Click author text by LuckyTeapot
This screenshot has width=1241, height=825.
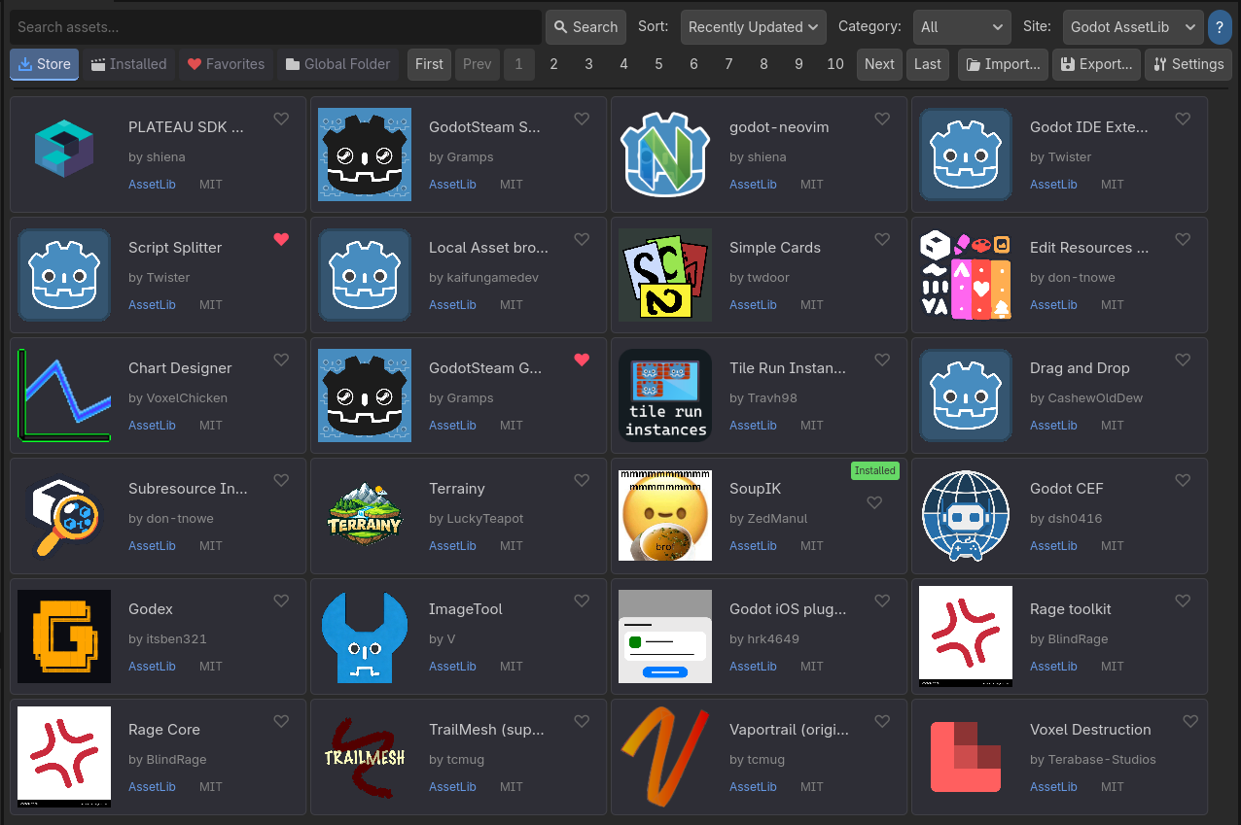click(x=477, y=519)
